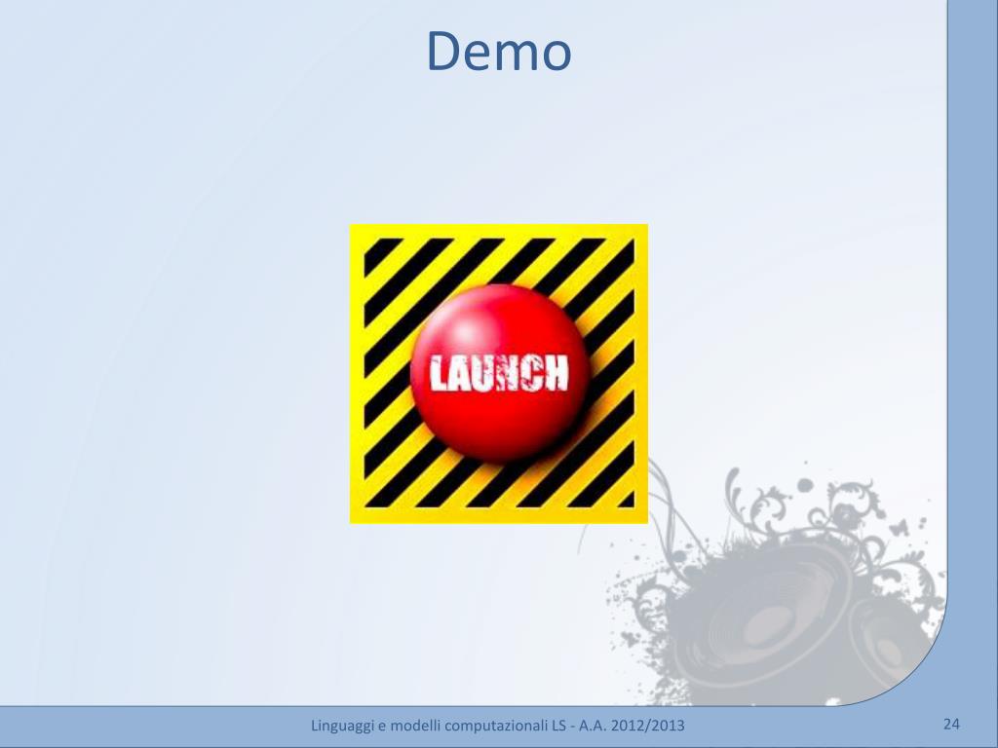Click the red LAUNCH button image
Image resolution: width=998 pixels, height=748 pixels.
point(499,374)
